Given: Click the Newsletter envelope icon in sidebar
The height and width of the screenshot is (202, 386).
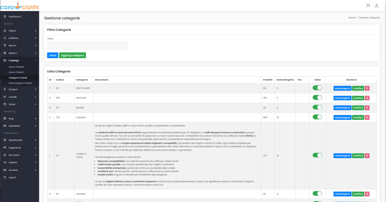Looking at the screenshot, I should tap(5, 126).
